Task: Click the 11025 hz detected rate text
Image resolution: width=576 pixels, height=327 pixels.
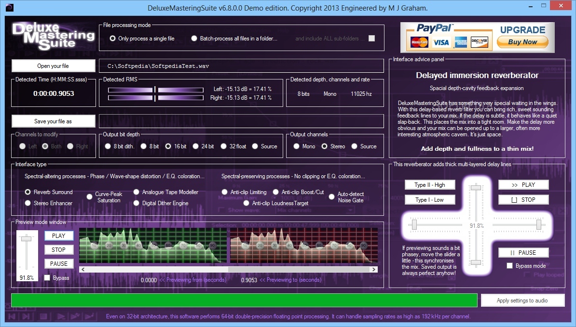Action: point(361,94)
